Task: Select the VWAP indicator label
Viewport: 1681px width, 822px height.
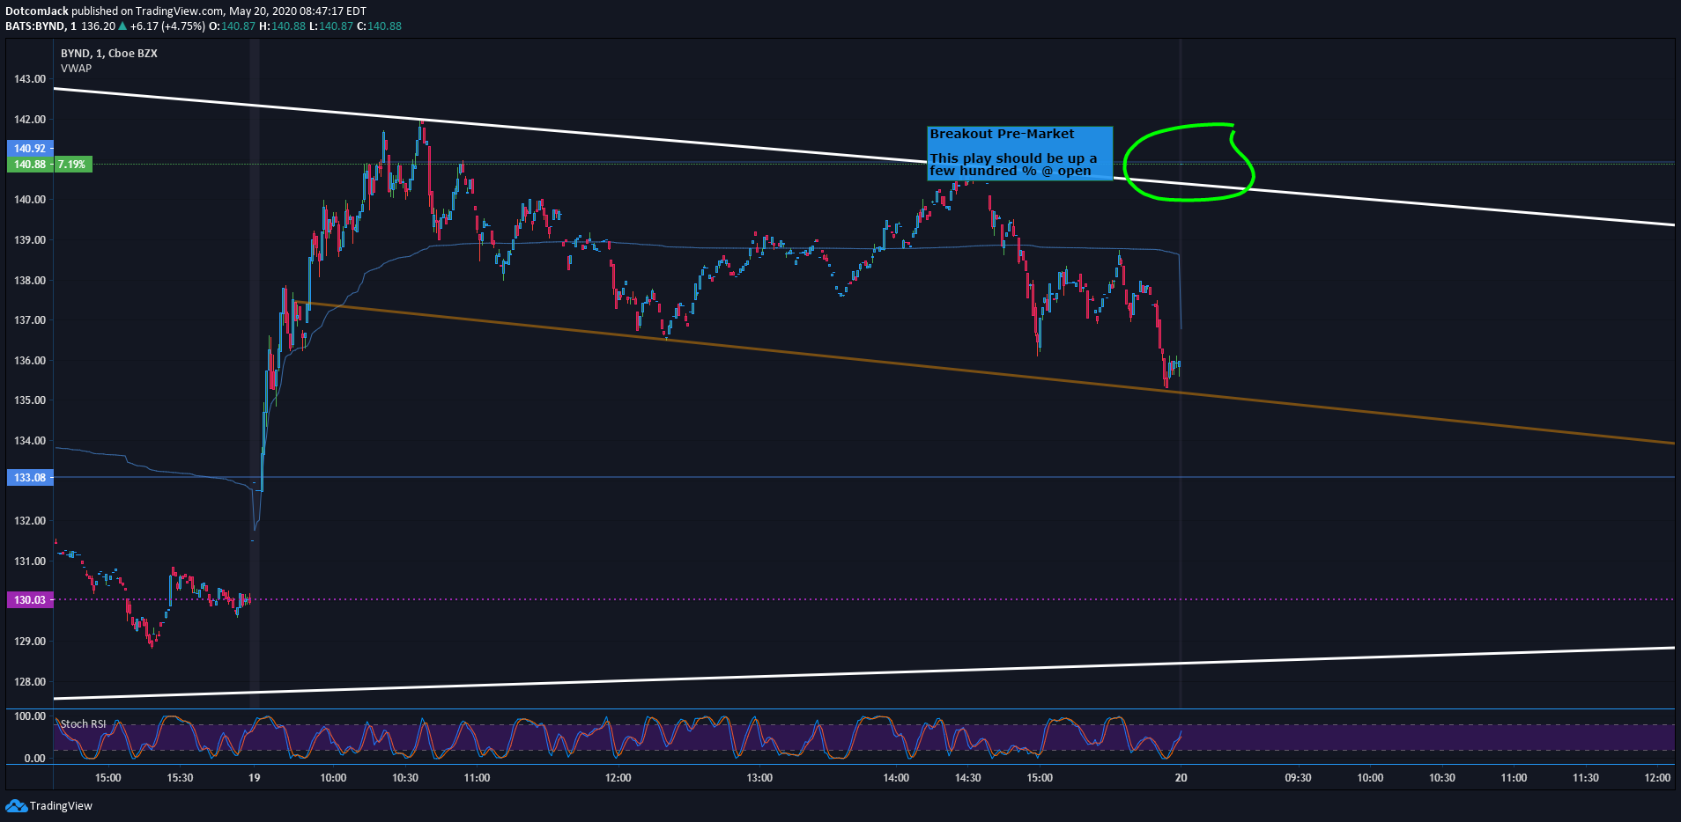Action: [76, 69]
